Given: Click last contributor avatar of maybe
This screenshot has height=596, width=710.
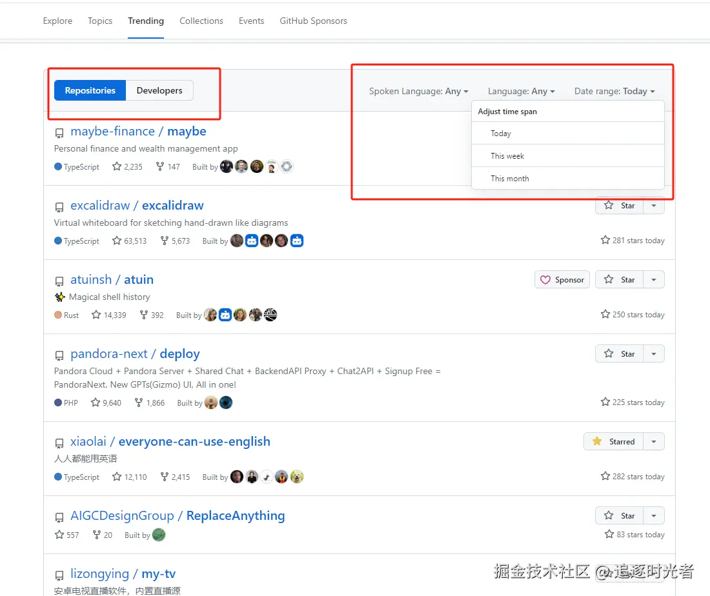Looking at the screenshot, I should [287, 166].
